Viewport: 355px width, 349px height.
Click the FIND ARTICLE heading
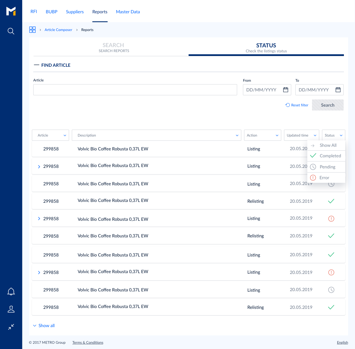click(56, 65)
